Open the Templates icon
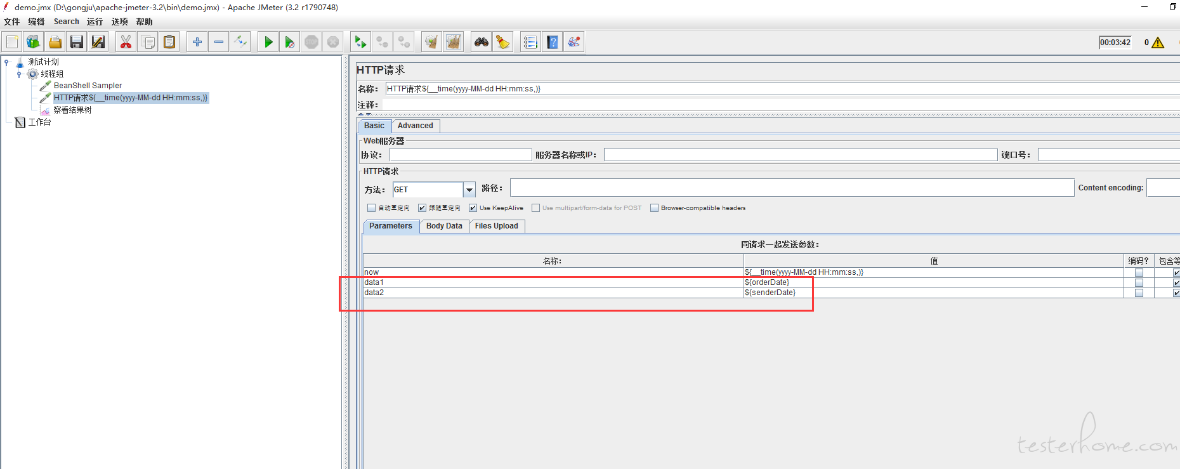This screenshot has width=1180, height=469. click(x=33, y=43)
